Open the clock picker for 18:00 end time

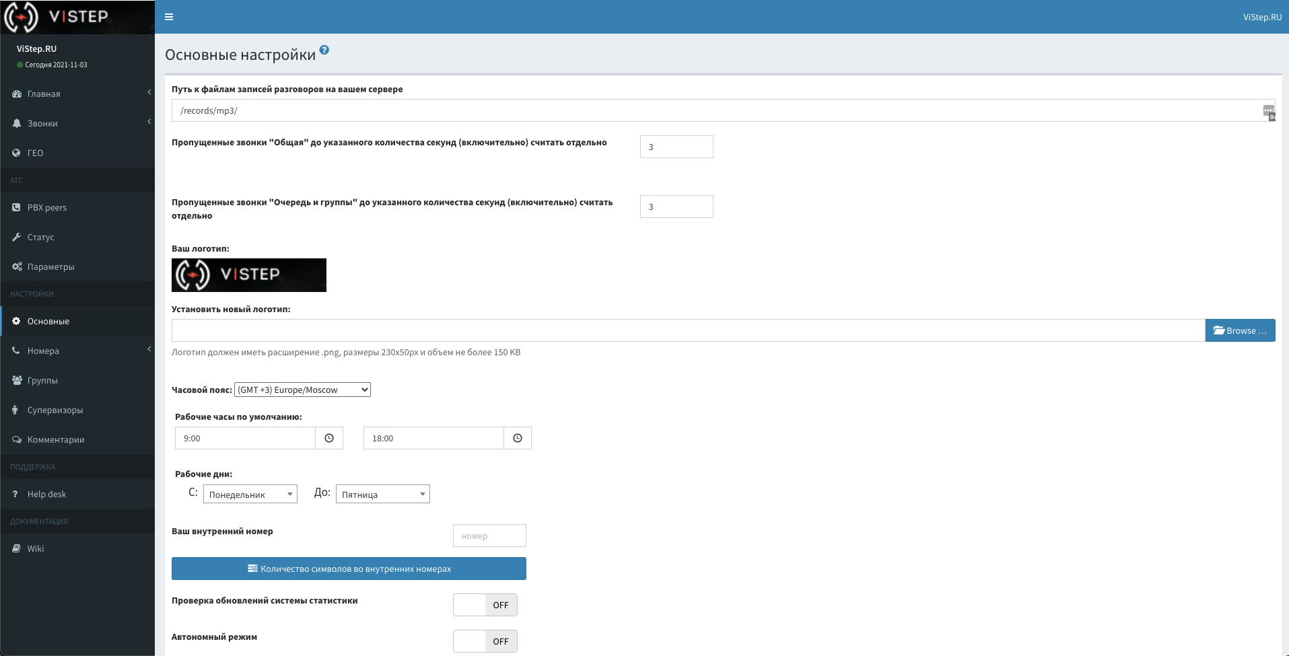(518, 438)
